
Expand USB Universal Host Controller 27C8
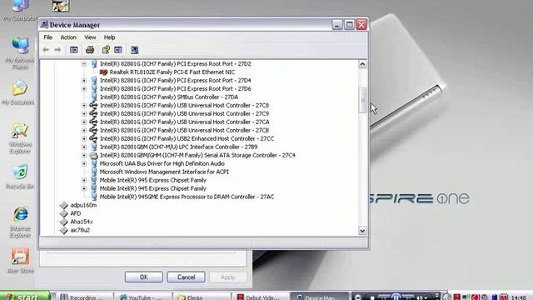coord(84,106)
